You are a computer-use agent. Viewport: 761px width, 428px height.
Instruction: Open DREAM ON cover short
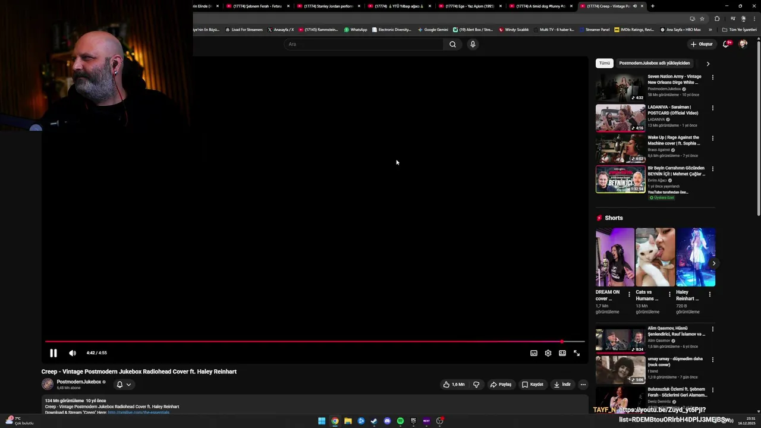click(615, 257)
